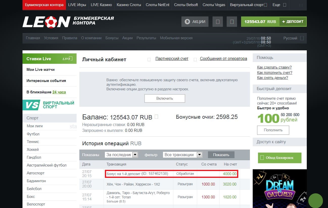Image resolution: width=328 pixels, height=208 pixels.
Task: Open the АКЦИИ button with the 9 badge
Action: [195, 22]
